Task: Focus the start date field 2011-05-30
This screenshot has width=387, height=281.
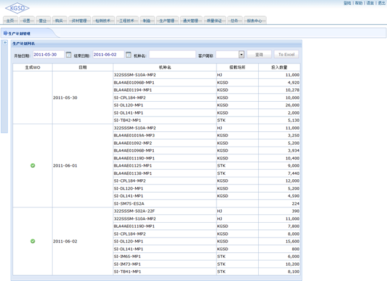Action: click(49, 54)
